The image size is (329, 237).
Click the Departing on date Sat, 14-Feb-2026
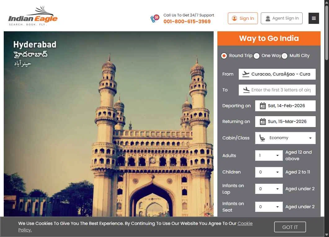(285, 106)
